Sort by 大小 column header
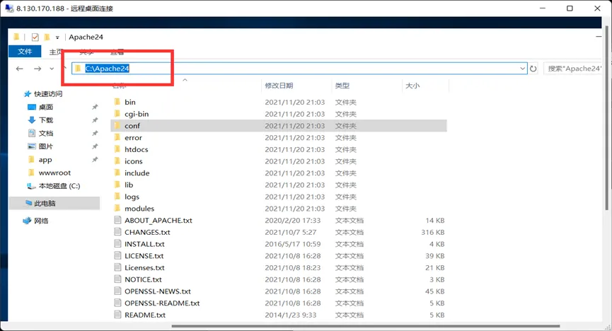Image resolution: width=612 pixels, height=331 pixels. [412, 86]
